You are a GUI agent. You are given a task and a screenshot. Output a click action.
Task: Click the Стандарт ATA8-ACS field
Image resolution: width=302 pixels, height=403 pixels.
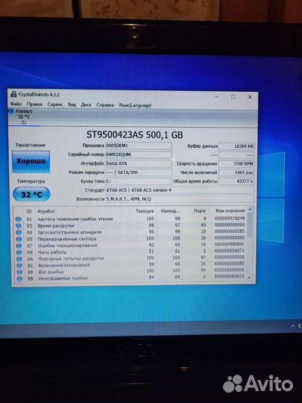(x=180, y=190)
